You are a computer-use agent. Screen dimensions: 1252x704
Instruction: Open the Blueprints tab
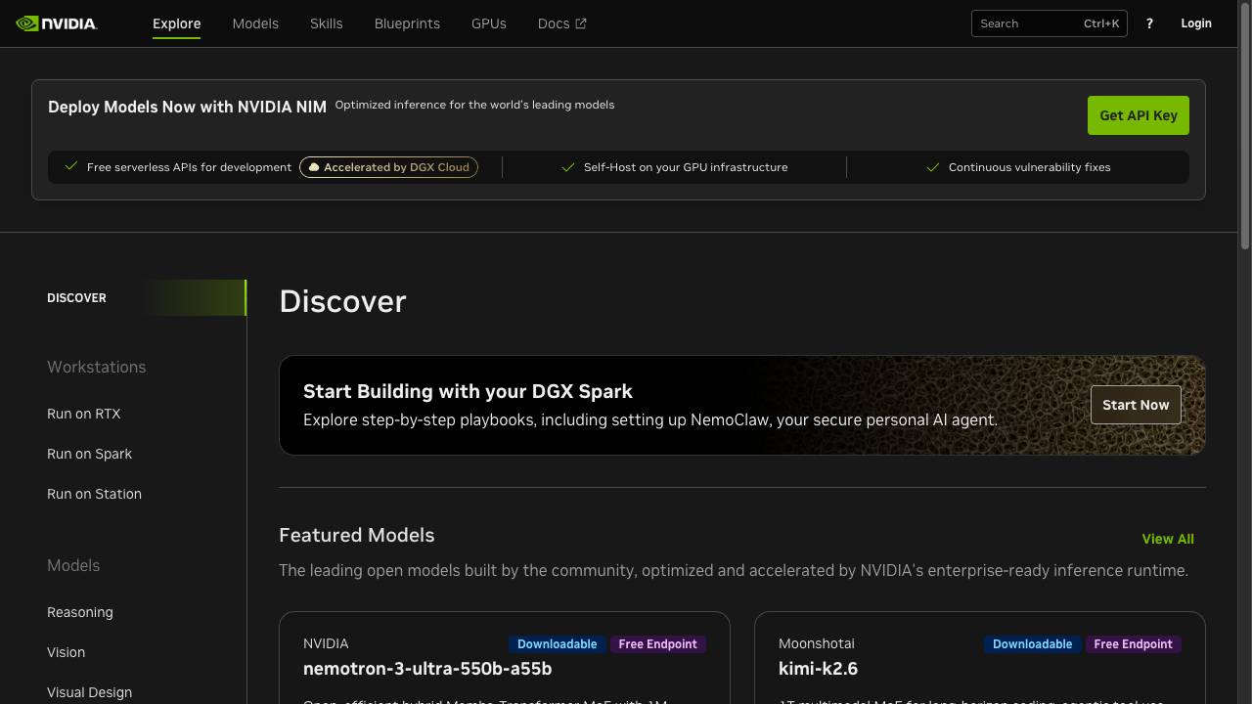(x=407, y=23)
